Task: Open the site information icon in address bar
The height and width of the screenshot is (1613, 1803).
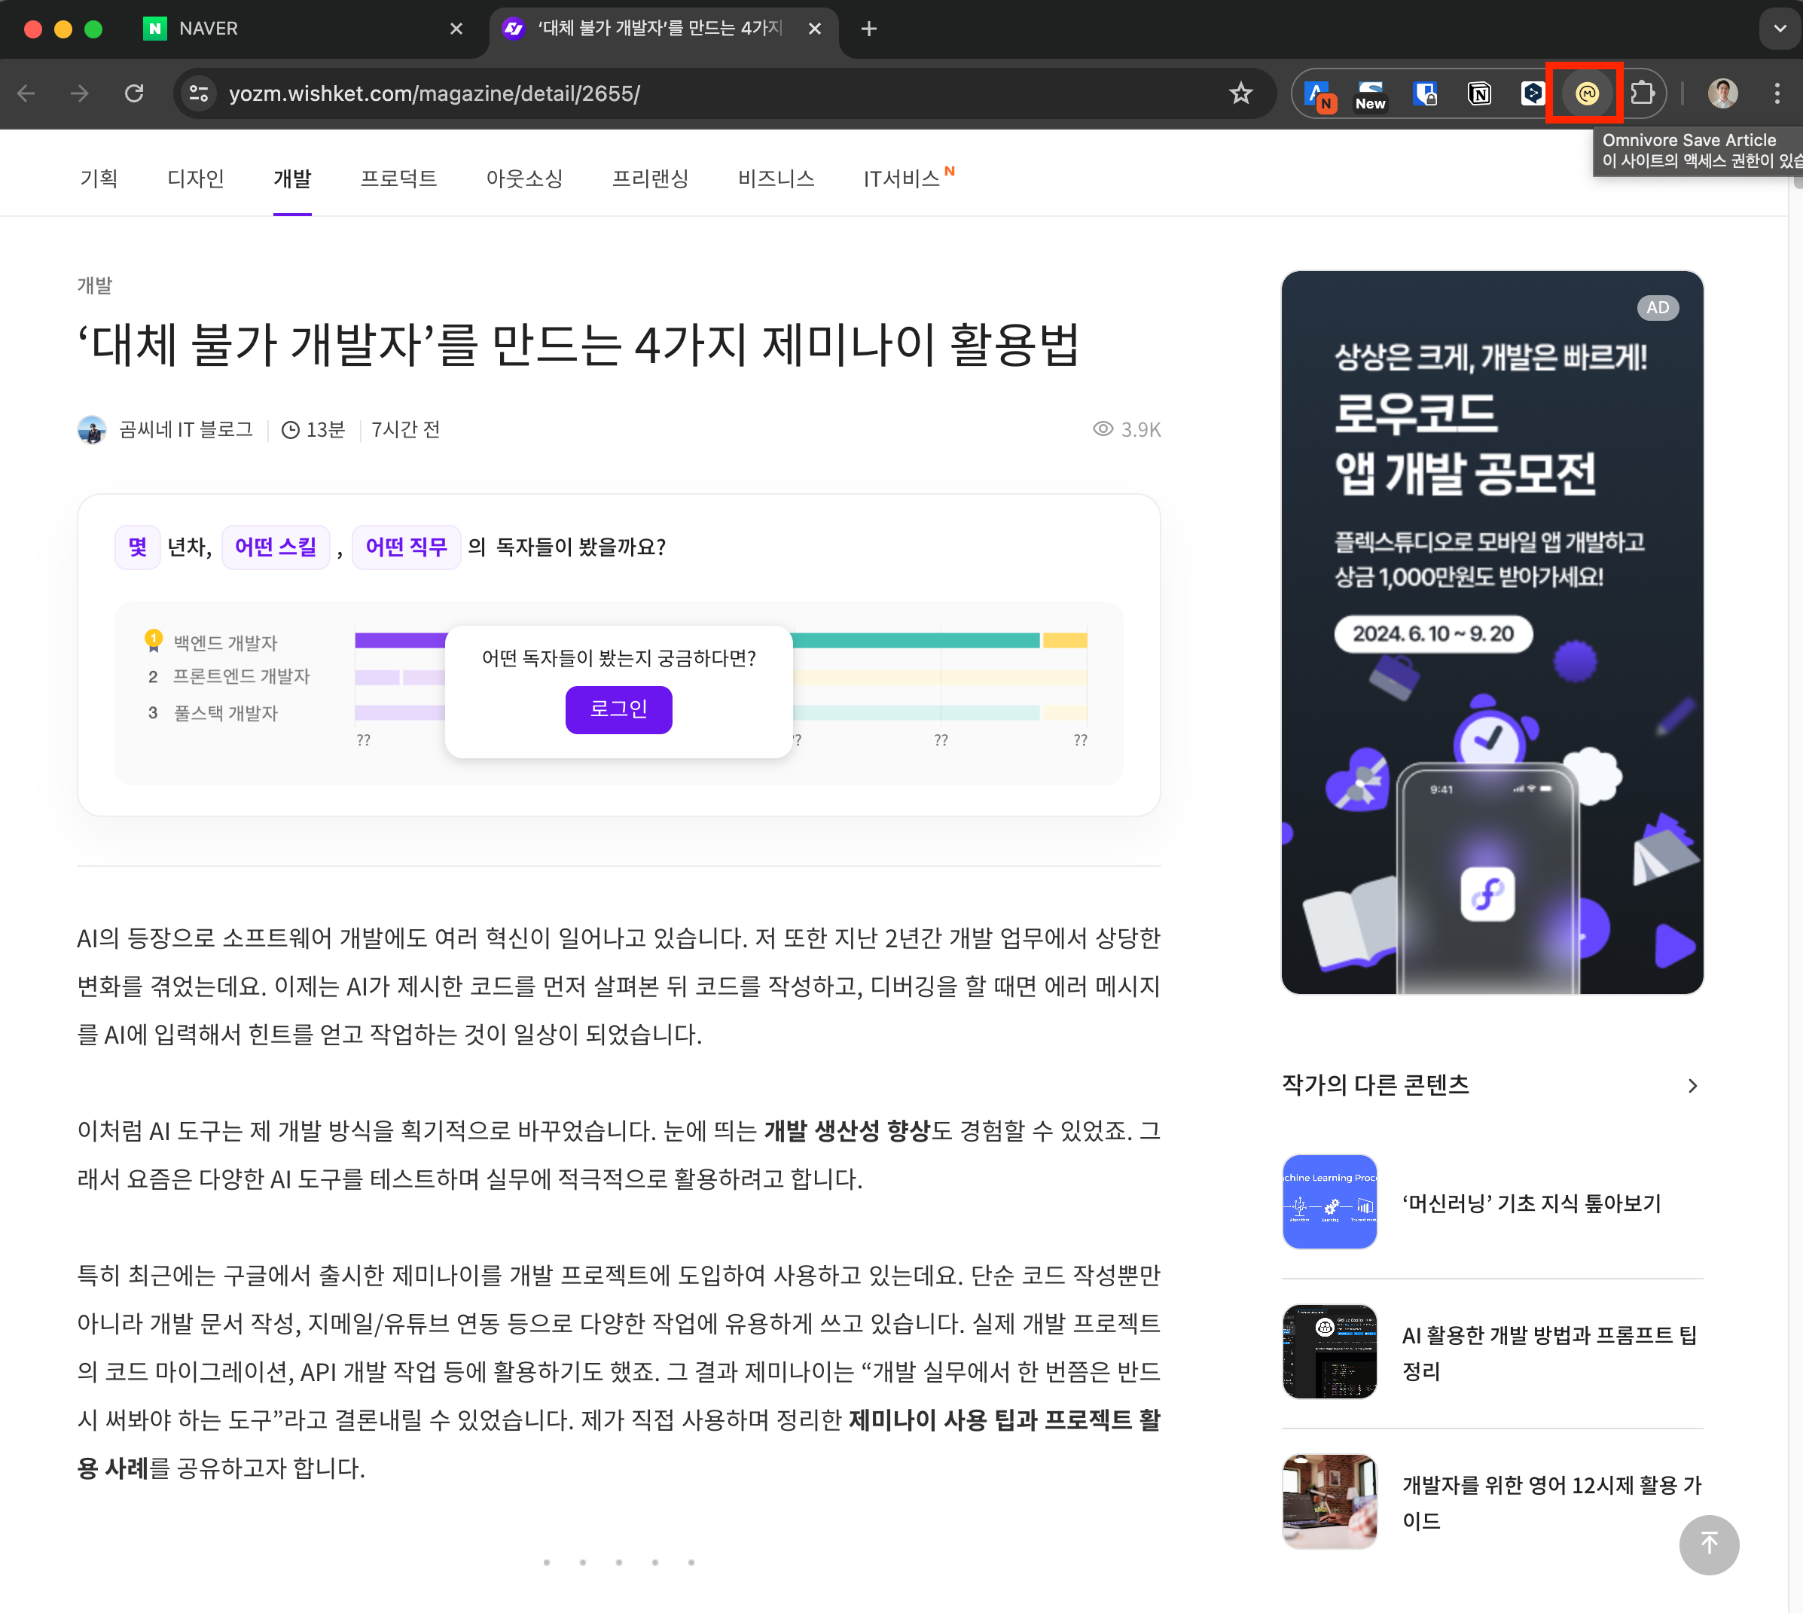Action: click(200, 93)
